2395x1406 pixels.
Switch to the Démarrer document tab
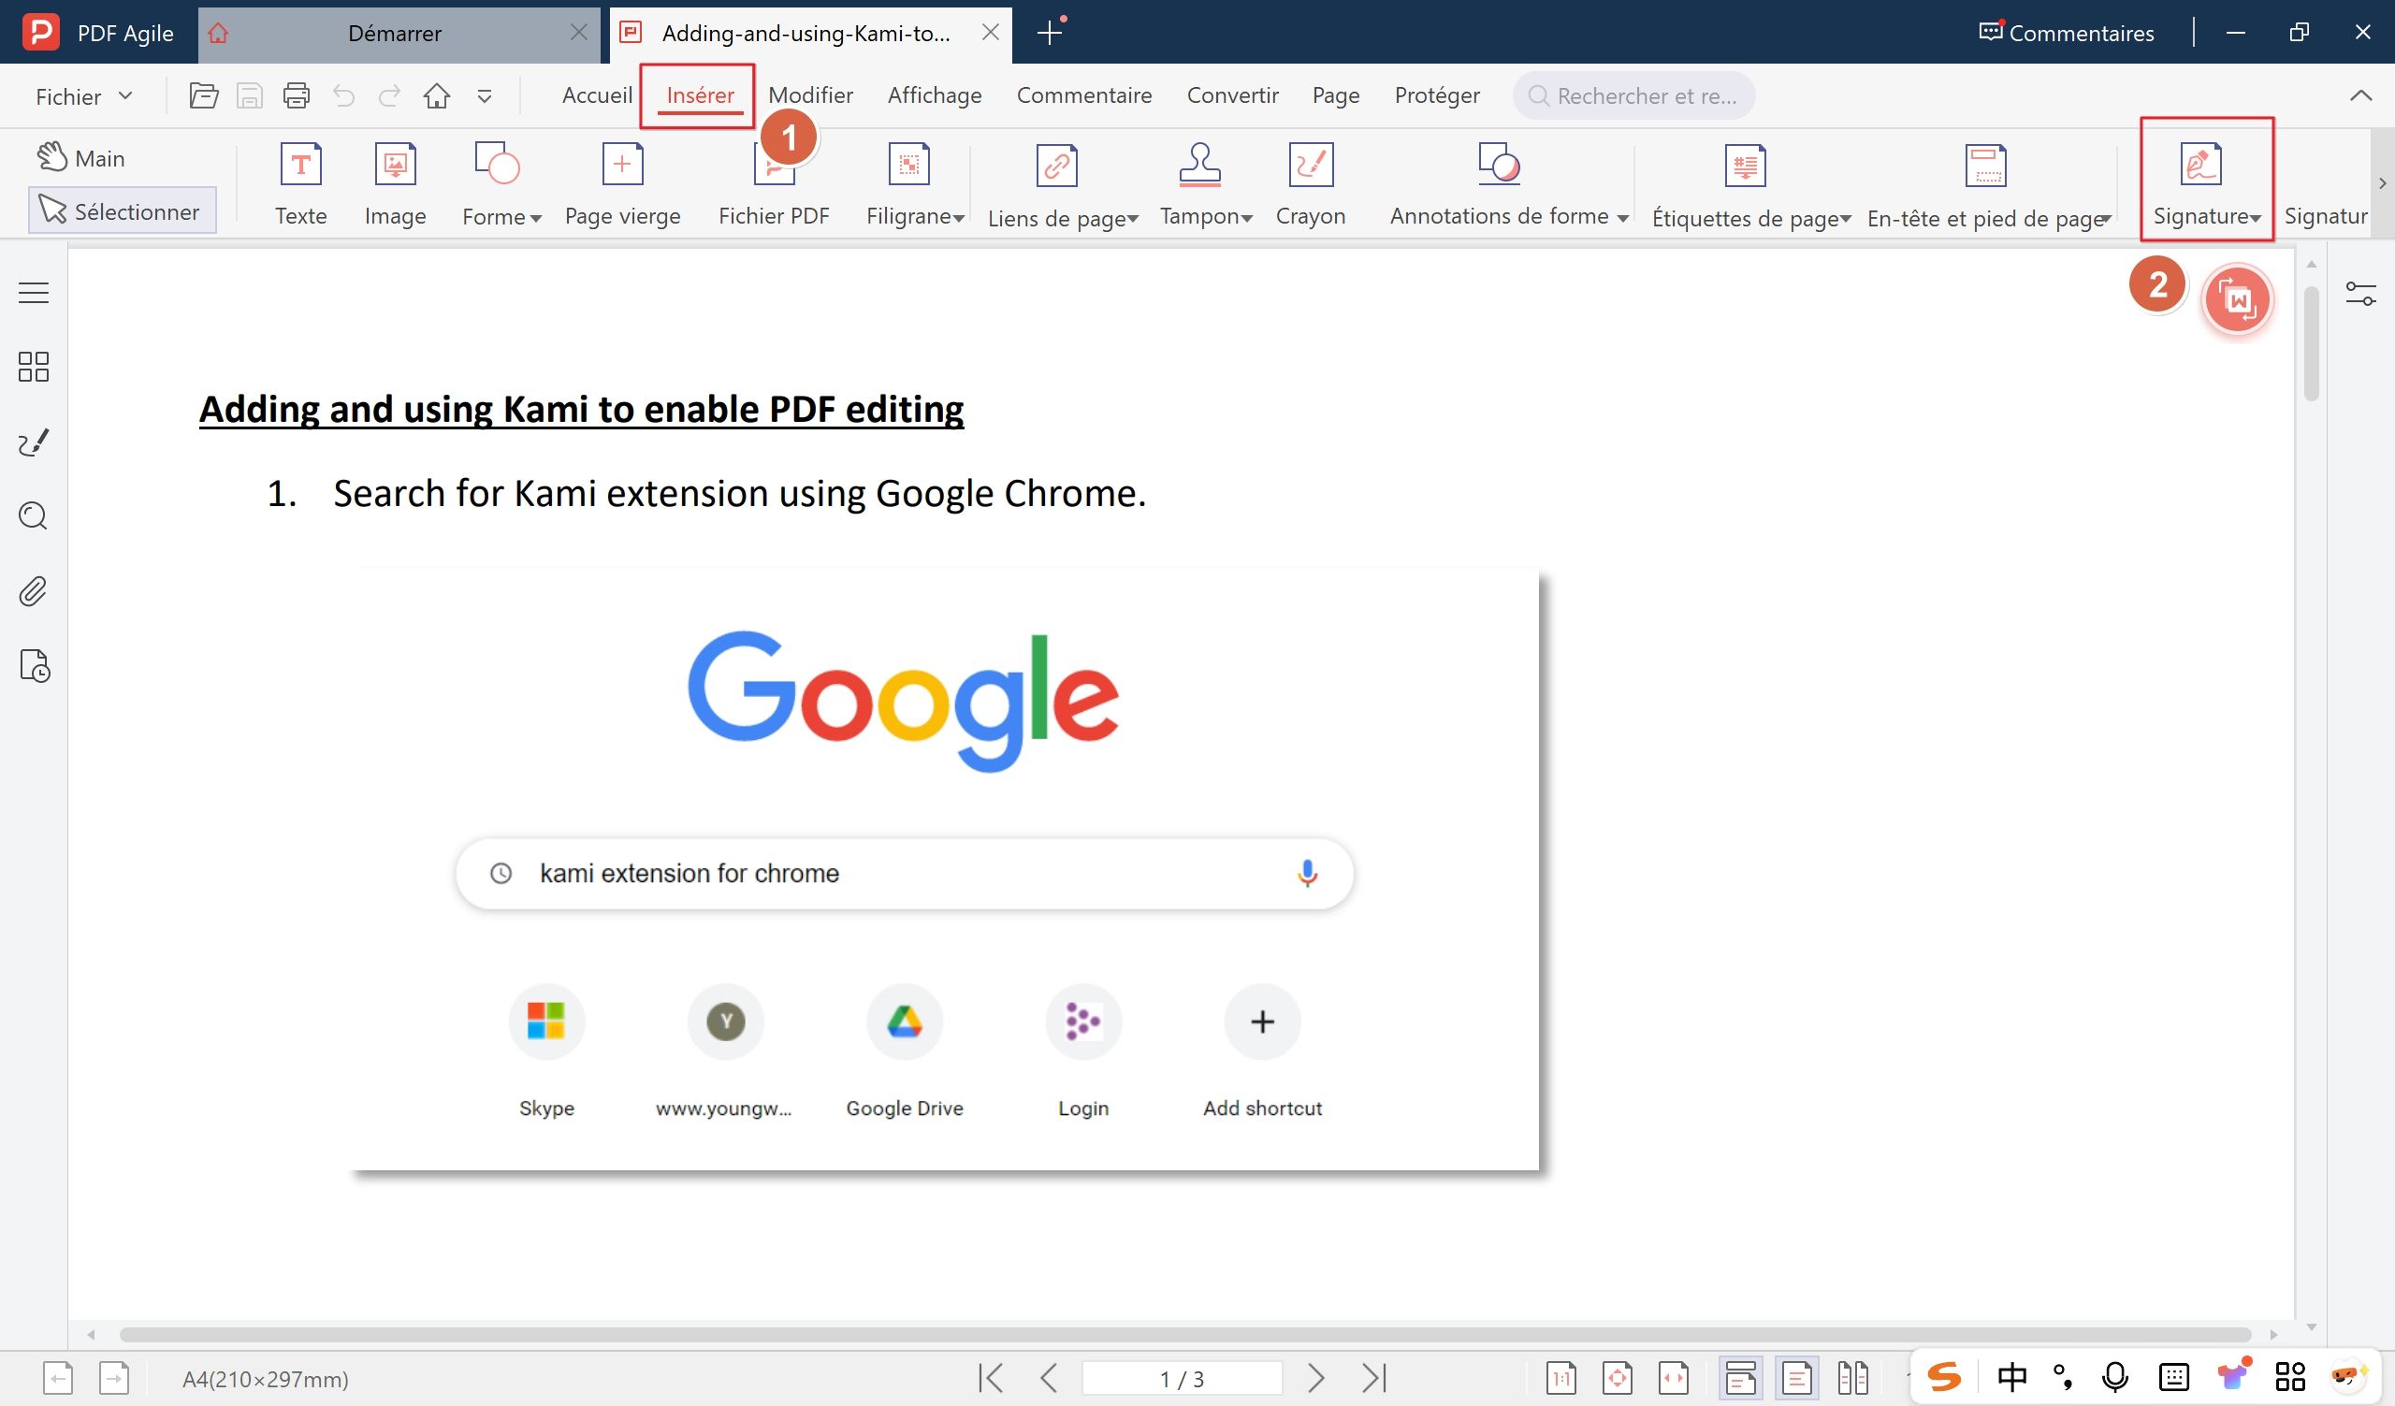394,34
